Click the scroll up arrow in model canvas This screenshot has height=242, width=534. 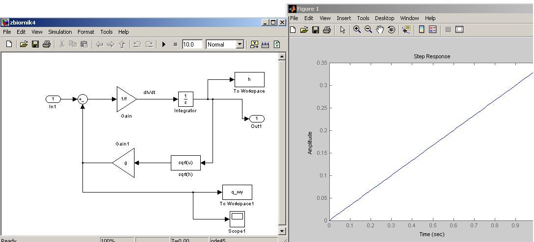point(282,56)
